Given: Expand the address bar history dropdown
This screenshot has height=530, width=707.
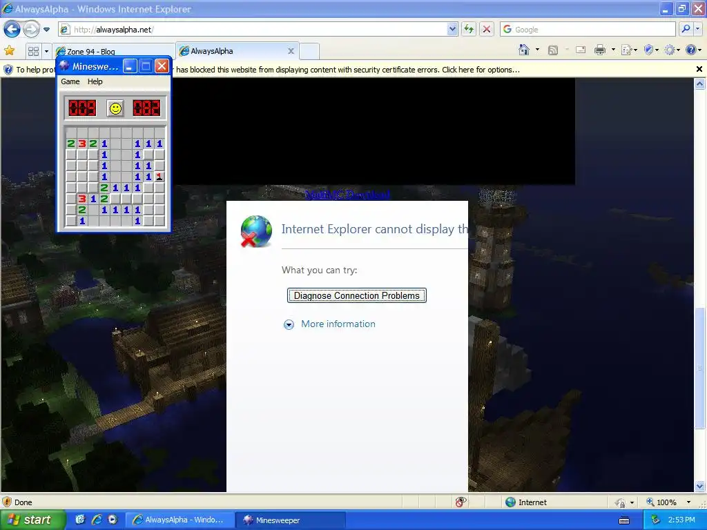Looking at the screenshot, I should [x=452, y=30].
